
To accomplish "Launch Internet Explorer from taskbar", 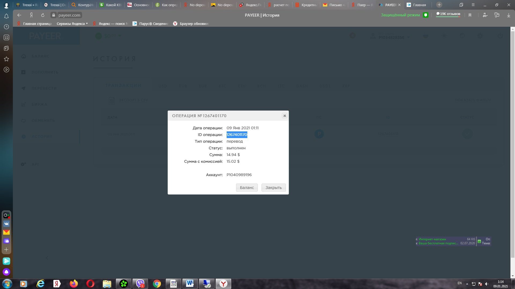I will tap(41, 284).
